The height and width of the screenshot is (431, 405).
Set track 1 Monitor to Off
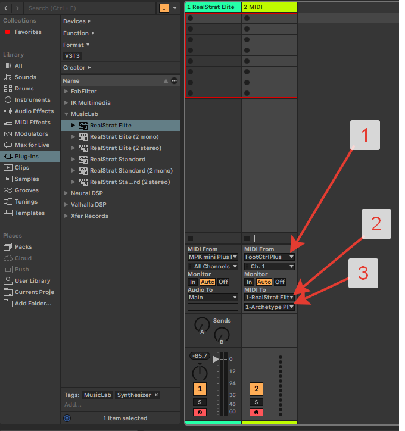223,282
